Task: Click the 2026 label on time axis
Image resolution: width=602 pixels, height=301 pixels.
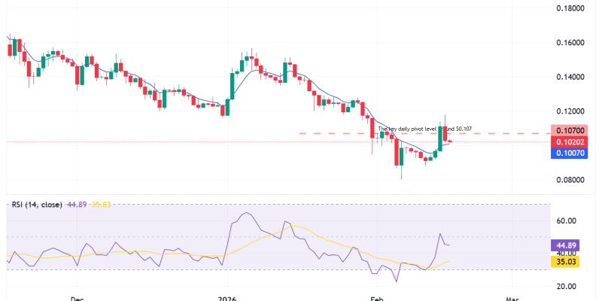Action: tap(227, 298)
